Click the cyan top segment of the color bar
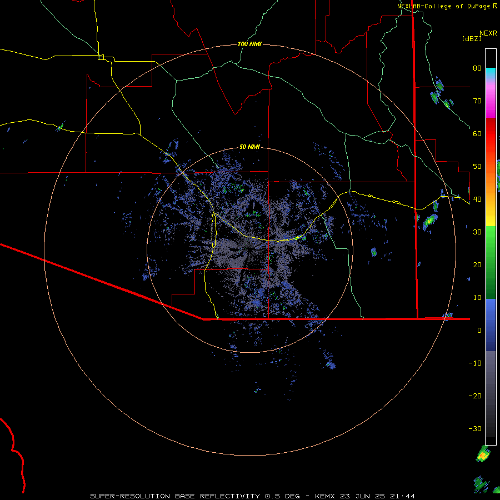500x500 pixels. 491,73
